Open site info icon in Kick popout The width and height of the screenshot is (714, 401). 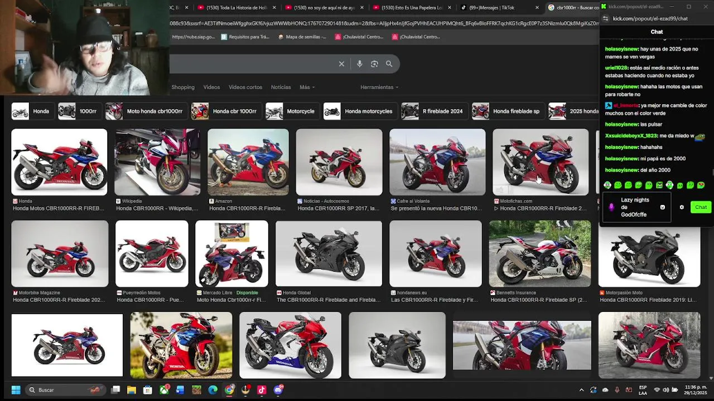pyautogui.click(x=606, y=18)
